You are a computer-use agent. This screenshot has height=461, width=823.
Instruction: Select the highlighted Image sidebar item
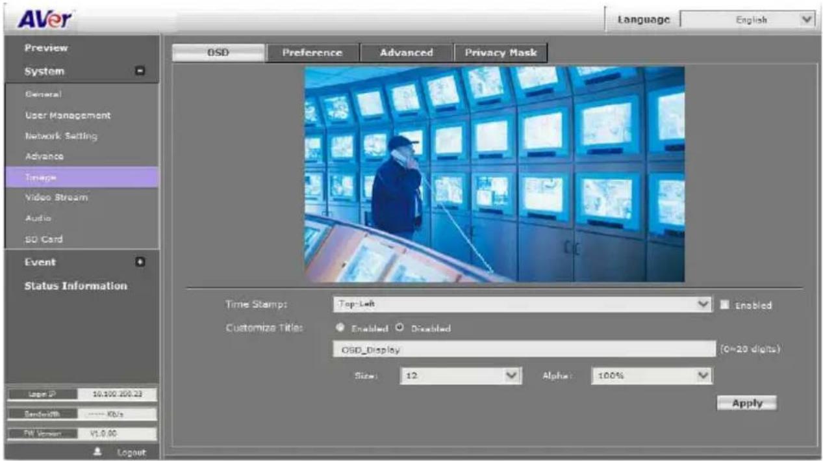(x=81, y=177)
